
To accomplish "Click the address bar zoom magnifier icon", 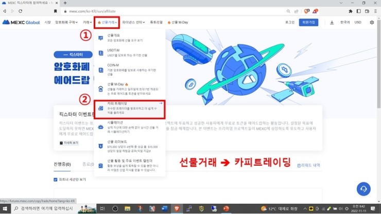I will [288, 11].
